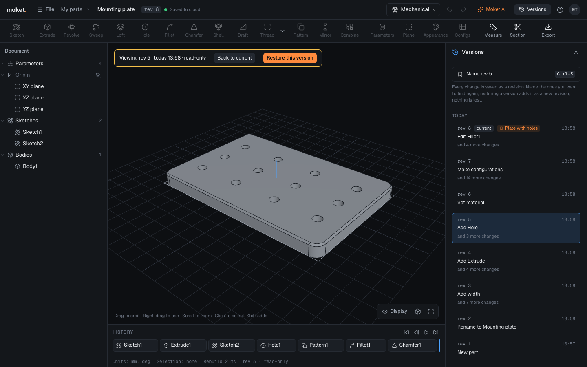This screenshot has height=367, width=587.
Task: Jump to history start
Action: click(406, 332)
